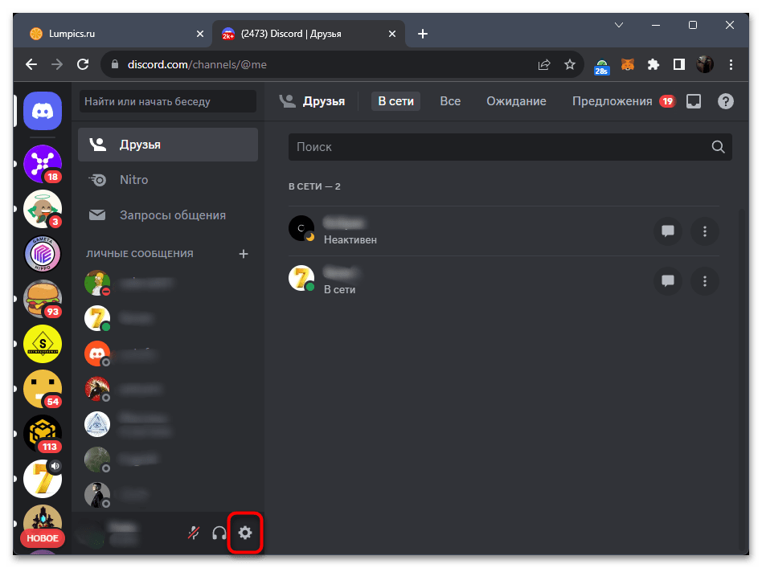Deafen audio with the headphones icon
This screenshot has height=568, width=762.
tap(218, 533)
